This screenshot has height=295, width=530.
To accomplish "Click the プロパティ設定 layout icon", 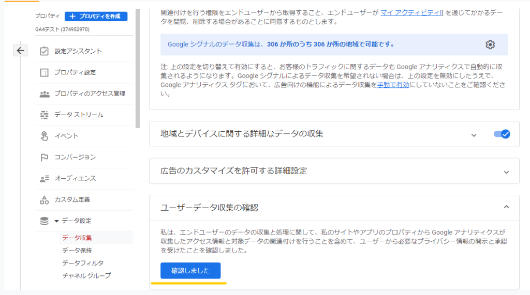I will click(45, 72).
